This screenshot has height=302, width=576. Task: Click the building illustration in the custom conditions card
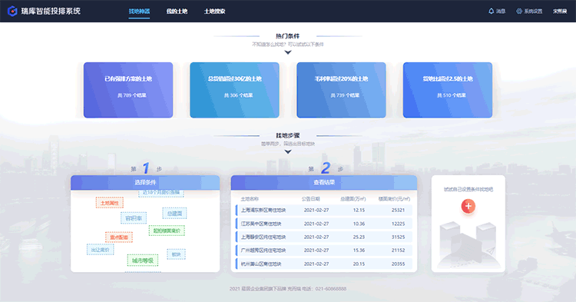[x=468, y=244]
